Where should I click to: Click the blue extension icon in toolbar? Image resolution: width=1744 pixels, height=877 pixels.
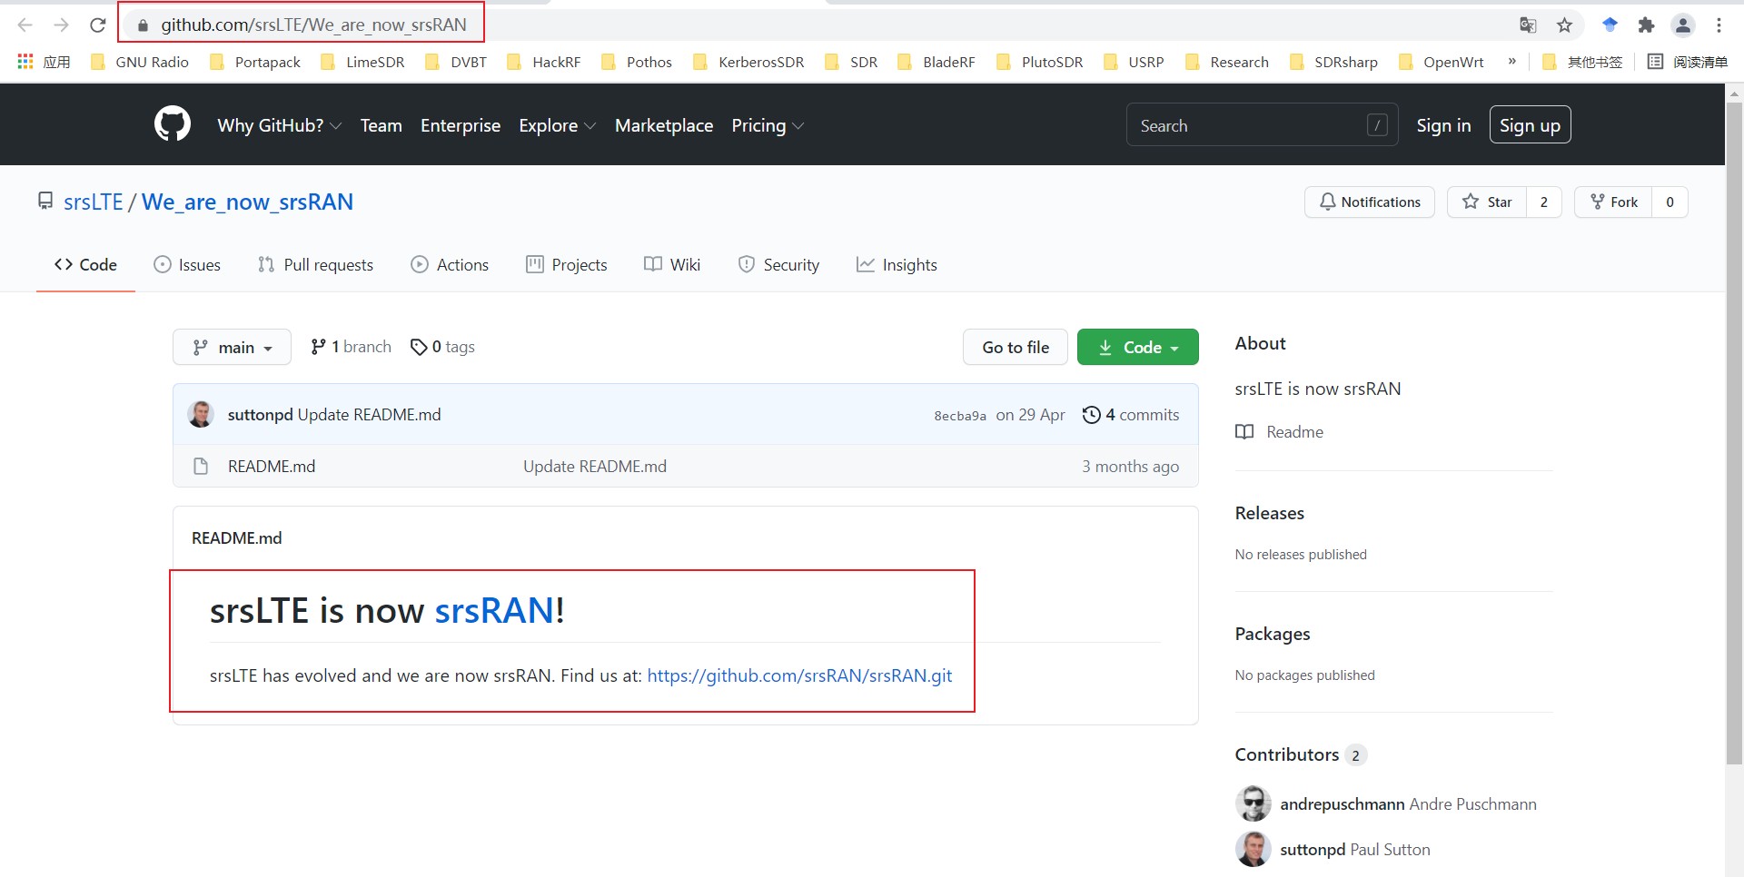tap(1610, 25)
